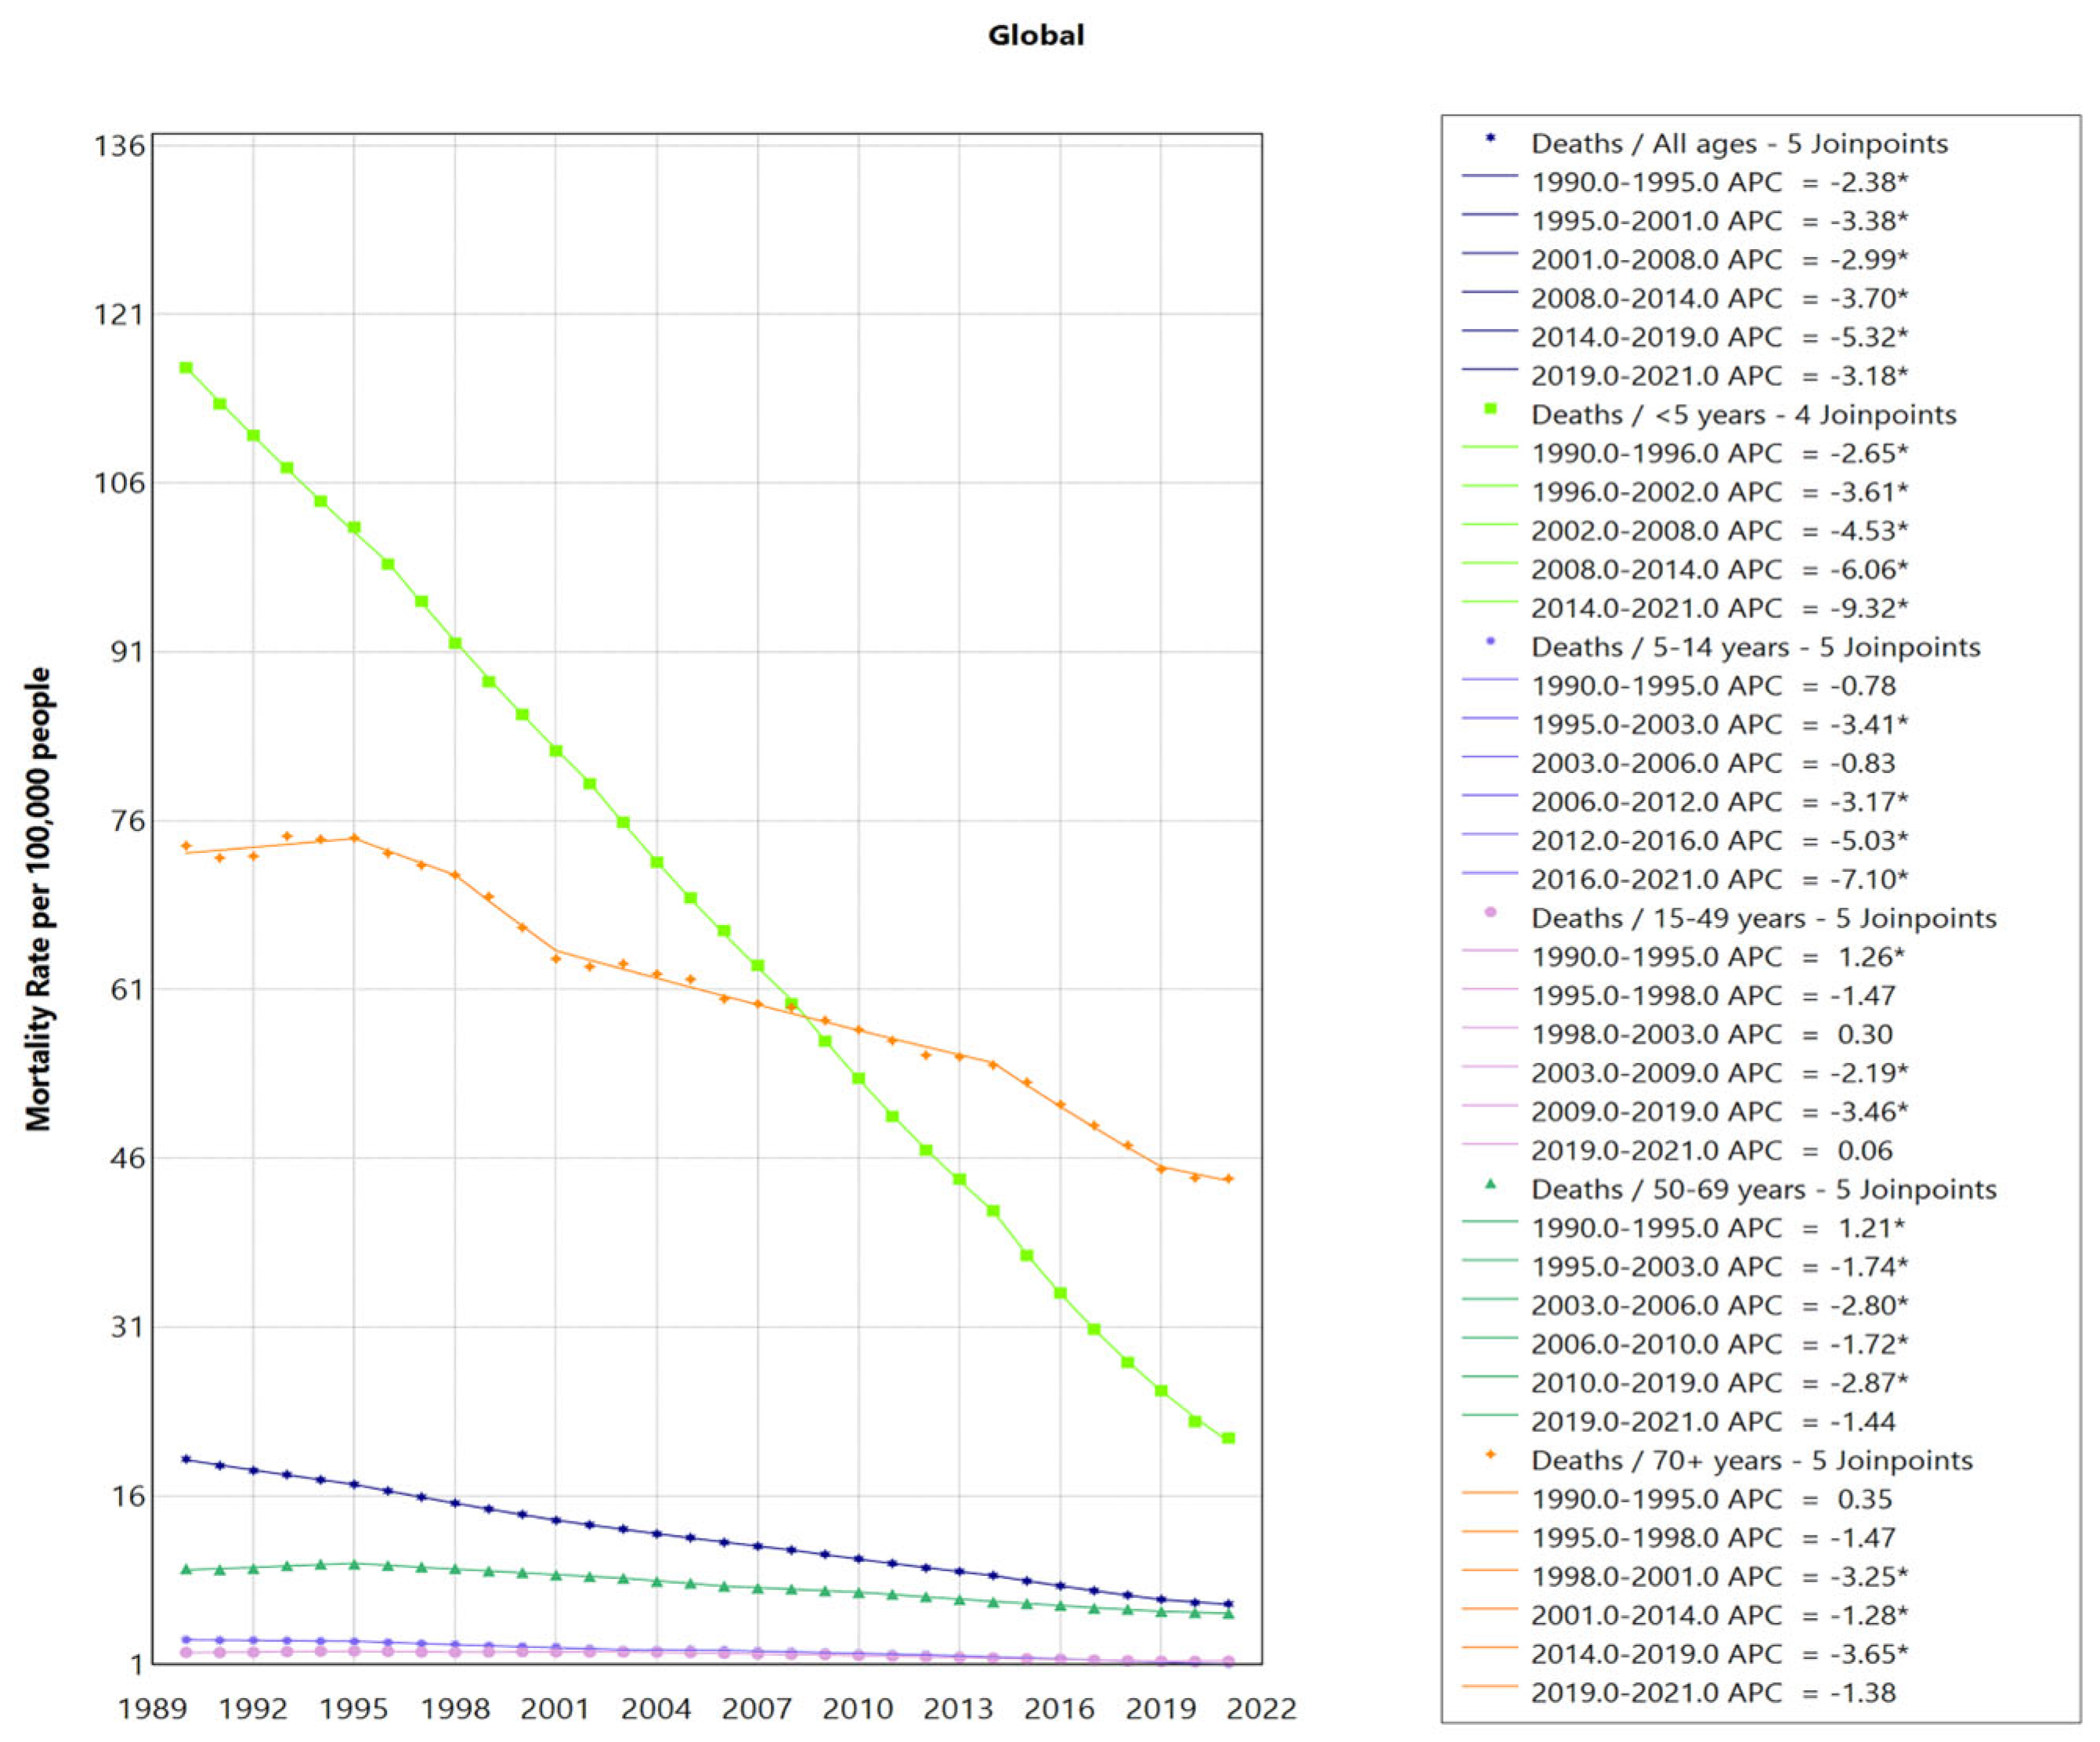Click the green <5 years data point at 1990
Screen dimensions: 2100x1742
click(186, 368)
